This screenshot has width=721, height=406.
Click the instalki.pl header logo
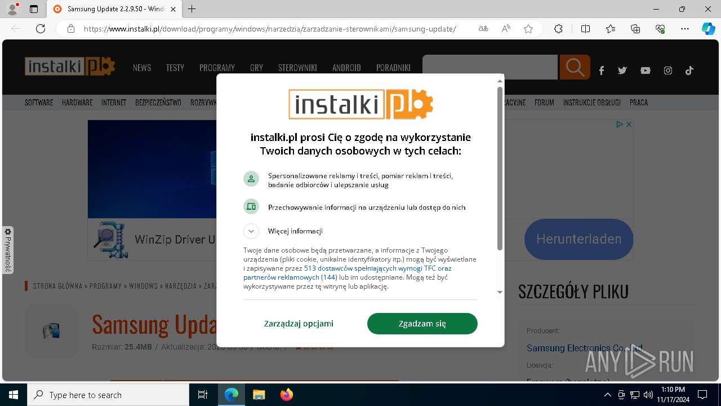pos(70,67)
